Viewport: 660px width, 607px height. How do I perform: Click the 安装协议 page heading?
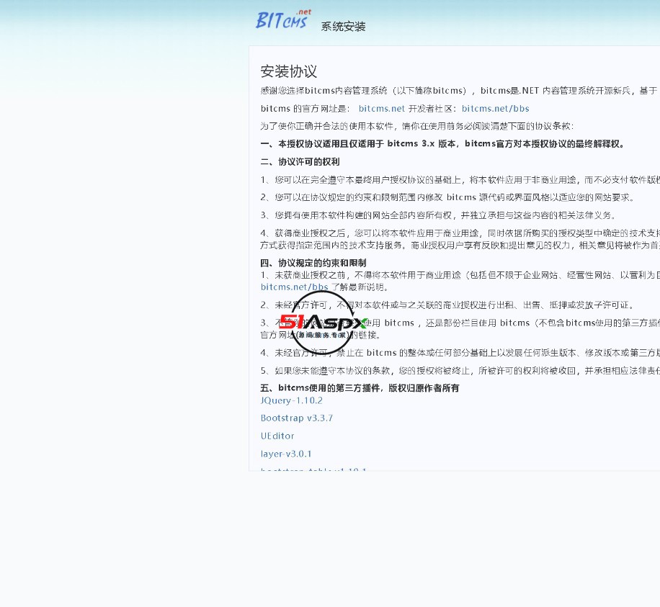(x=288, y=71)
